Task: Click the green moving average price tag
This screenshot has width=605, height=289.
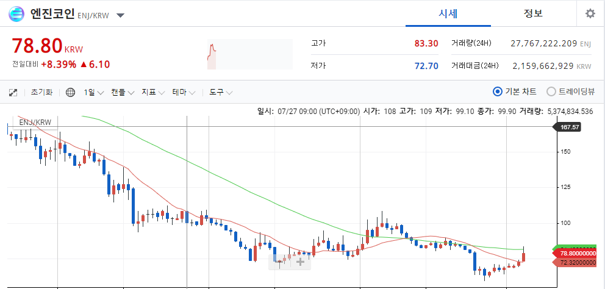Action: 575,247
